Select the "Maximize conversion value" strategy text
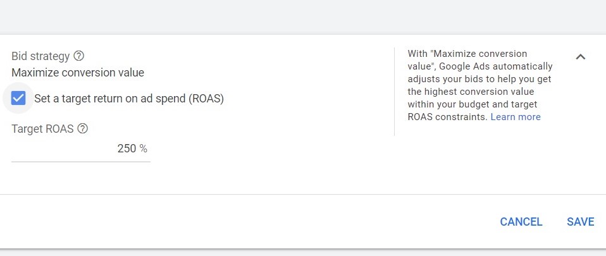 pyautogui.click(x=78, y=73)
